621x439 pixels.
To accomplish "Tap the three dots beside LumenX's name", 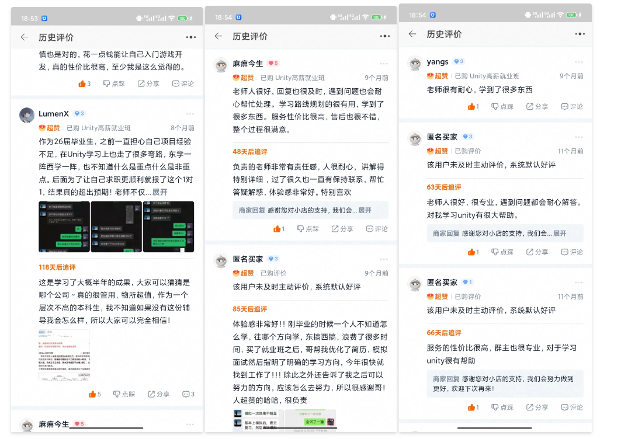I will point(190,114).
